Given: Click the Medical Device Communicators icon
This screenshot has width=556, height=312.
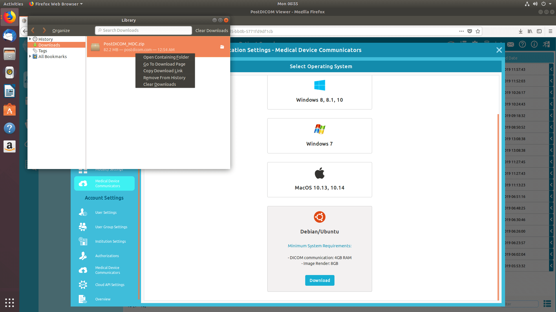Looking at the screenshot, I should 83,184.
